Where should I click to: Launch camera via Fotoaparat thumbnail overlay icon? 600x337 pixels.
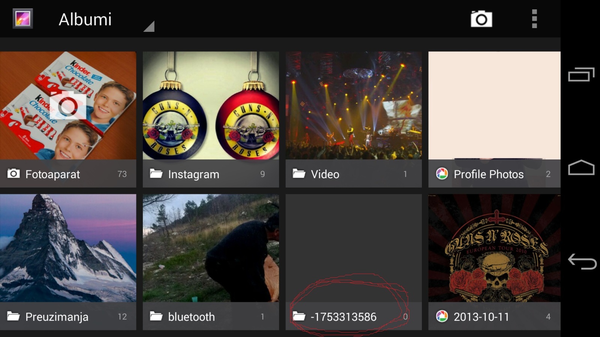click(68, 105)
